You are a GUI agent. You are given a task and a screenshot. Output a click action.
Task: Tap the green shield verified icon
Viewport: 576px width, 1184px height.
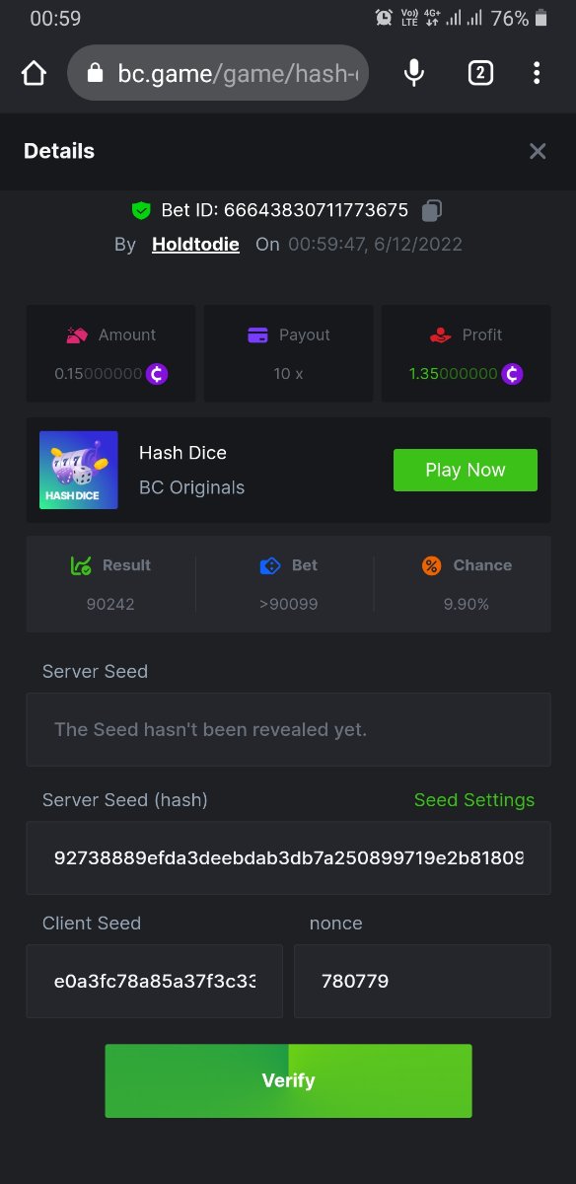pos(141,210)
